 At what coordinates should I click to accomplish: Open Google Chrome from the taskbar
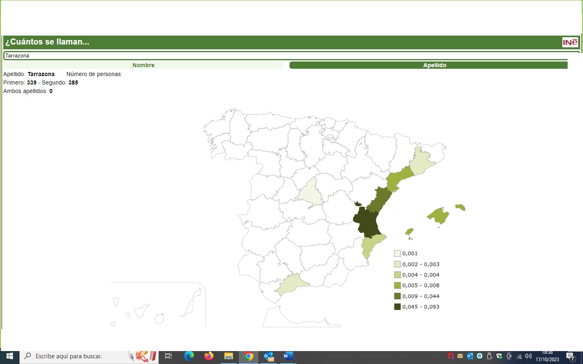tap(249, 356)
